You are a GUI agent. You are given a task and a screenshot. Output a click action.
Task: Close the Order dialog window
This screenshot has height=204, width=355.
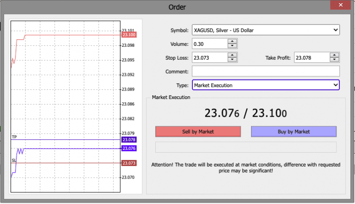[340, 6]
